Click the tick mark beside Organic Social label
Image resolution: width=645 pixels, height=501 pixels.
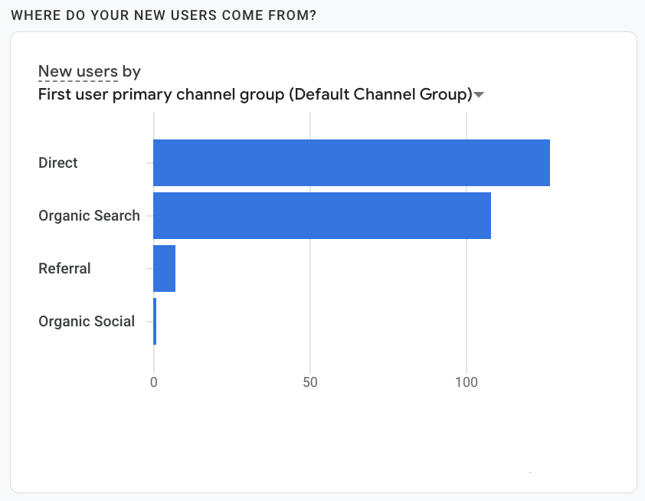(149, 321)
